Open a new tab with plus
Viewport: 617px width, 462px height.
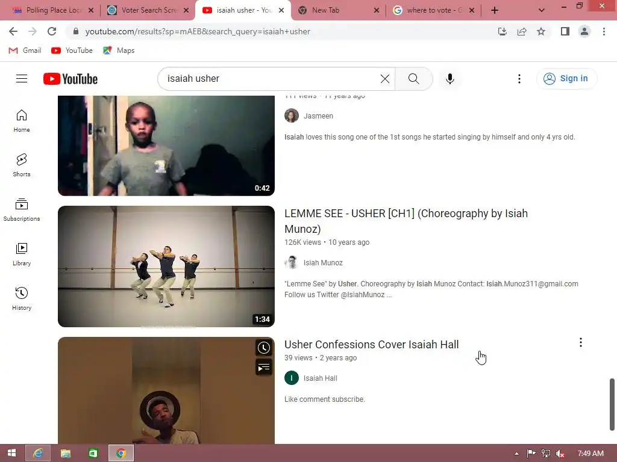(x=495, y=10)
